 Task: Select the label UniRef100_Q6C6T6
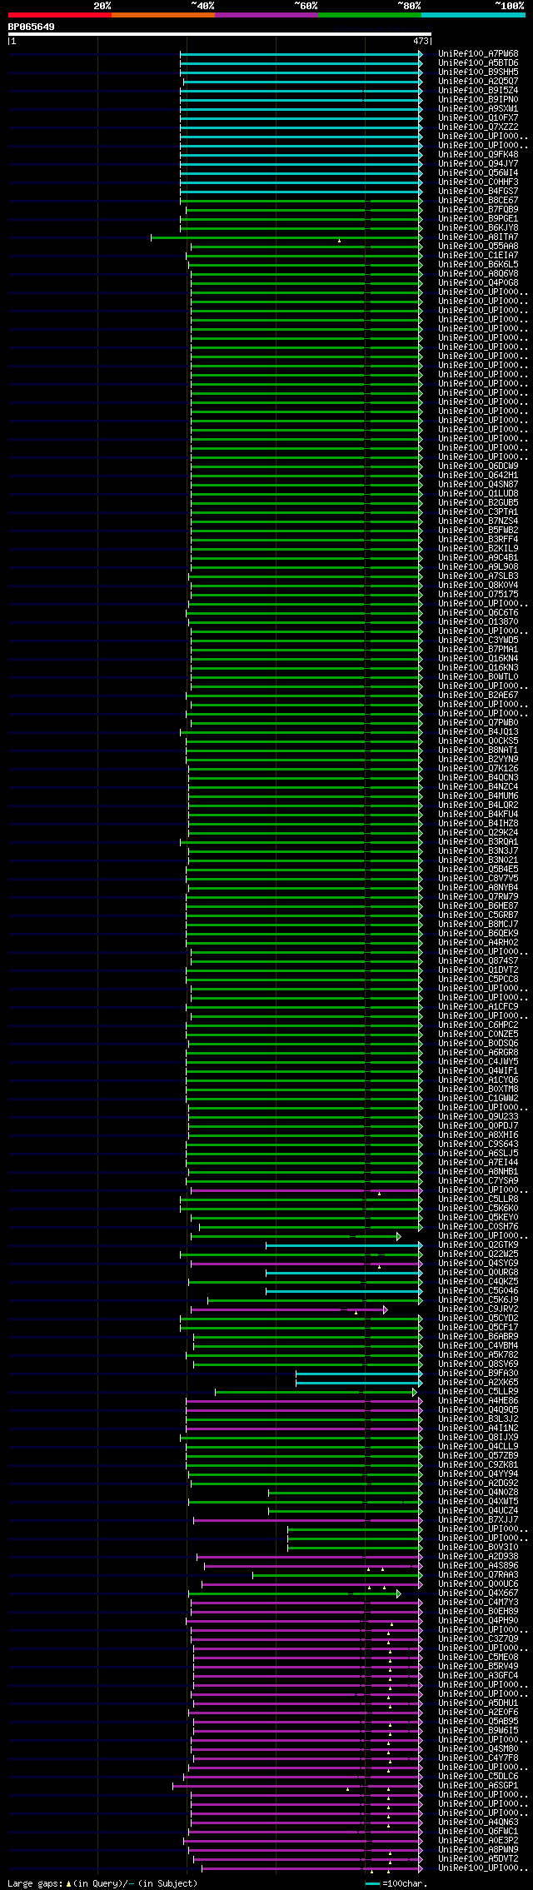pyautogui.click(x=478, y=613)
